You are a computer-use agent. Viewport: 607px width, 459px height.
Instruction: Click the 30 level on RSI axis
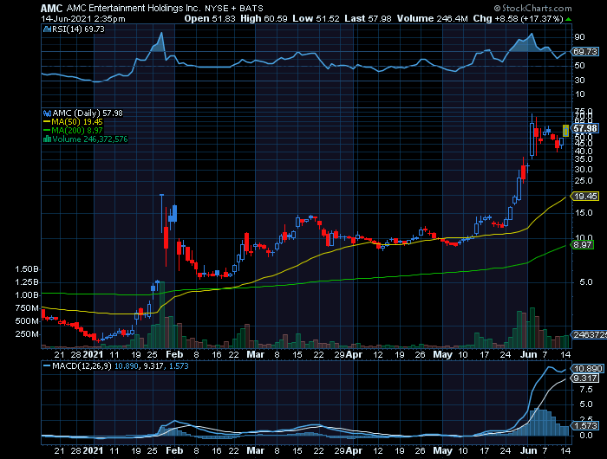coord(580,81)
